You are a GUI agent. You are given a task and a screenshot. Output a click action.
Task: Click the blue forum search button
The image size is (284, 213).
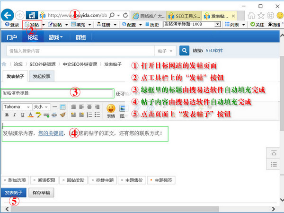coord(185,51)
